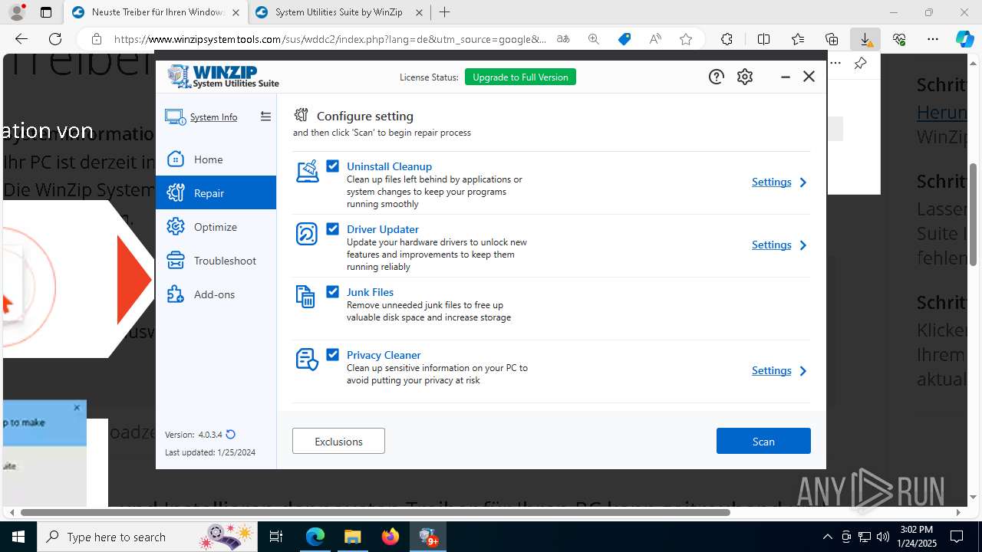
Task: Expand Uninstall Cleanup settings chevron
Action: 803,182
